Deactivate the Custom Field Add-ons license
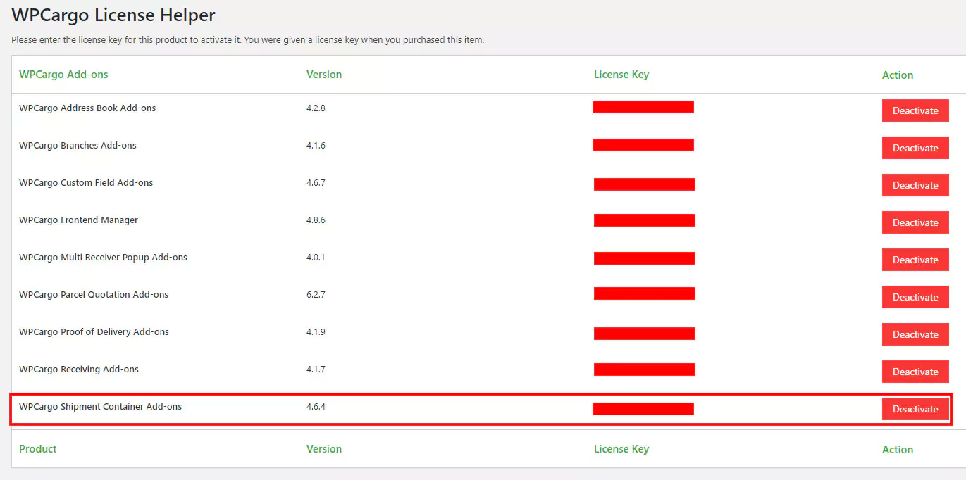 915,185
